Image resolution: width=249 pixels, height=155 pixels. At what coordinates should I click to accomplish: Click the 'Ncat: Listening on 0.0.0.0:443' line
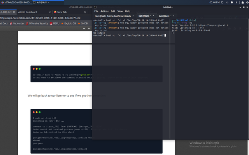pyautogui.click(x=191, y=30)
